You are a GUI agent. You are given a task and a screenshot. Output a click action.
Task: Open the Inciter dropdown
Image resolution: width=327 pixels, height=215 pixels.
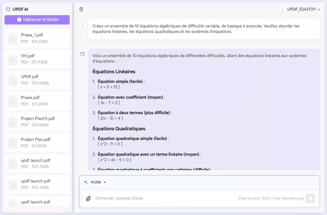point(95,182)
